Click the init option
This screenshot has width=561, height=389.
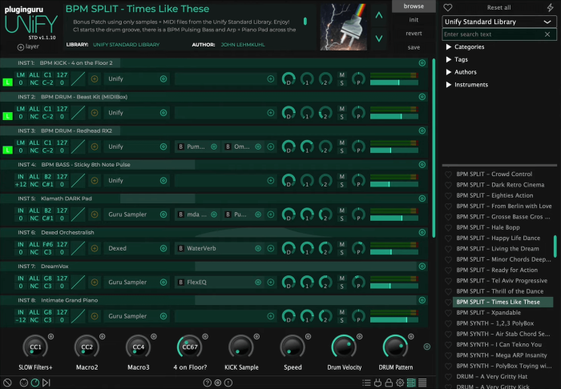point(414,20)
